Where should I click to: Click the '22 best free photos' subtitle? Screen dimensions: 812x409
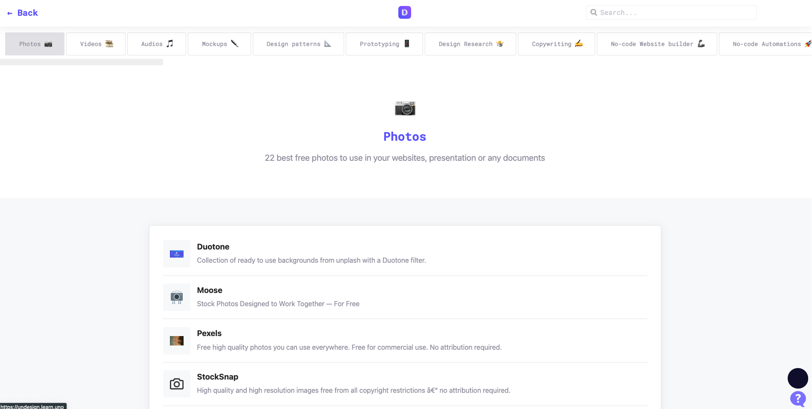405,158
